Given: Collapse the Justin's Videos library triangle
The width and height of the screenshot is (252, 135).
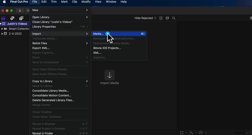Looking at the screenshot, I should click(1, 24).
